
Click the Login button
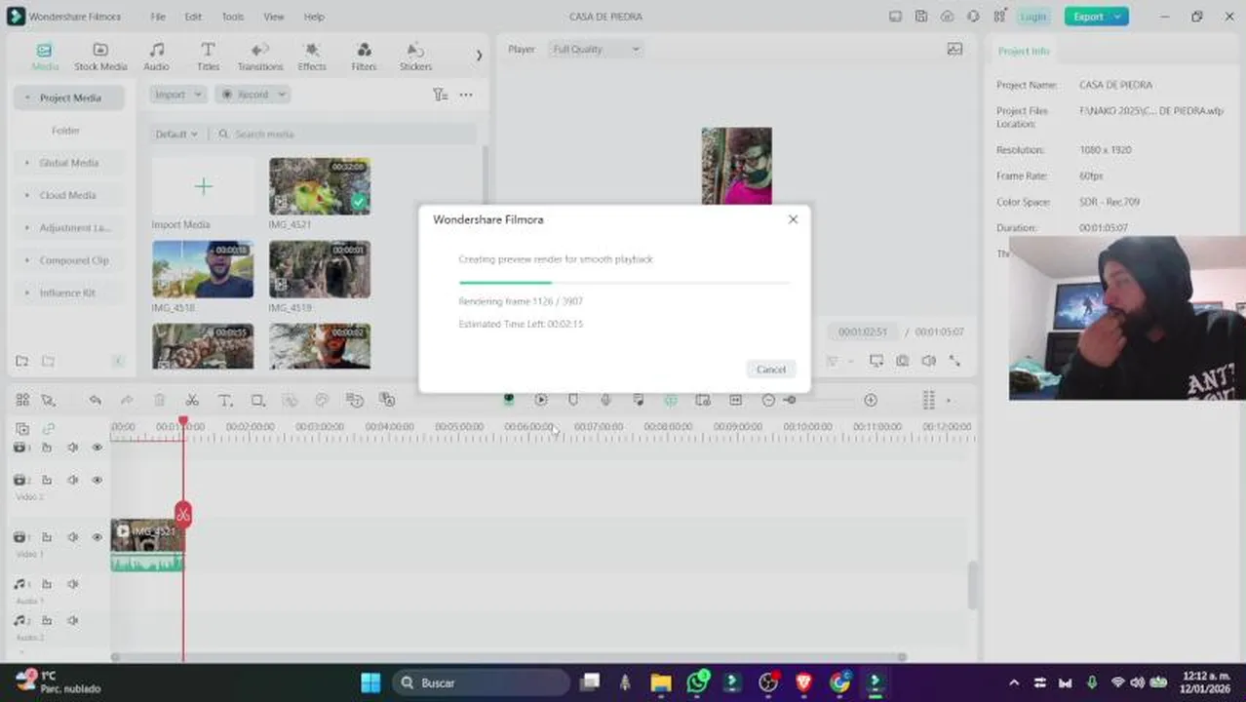pos(1033,17)
